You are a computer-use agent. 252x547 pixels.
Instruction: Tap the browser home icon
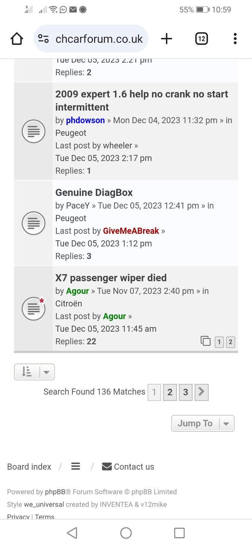pyautogui.click(x=17, y=39)
